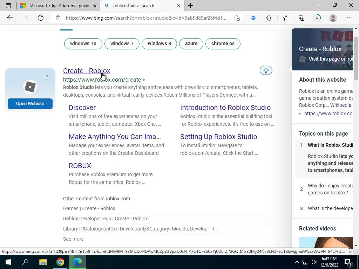Open Roblox Developer Hub link
Image resolution: width=359 pixels, height=269 pixels.
tap(105, 219)
